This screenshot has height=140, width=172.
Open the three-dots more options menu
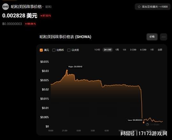tap(163, 37)
